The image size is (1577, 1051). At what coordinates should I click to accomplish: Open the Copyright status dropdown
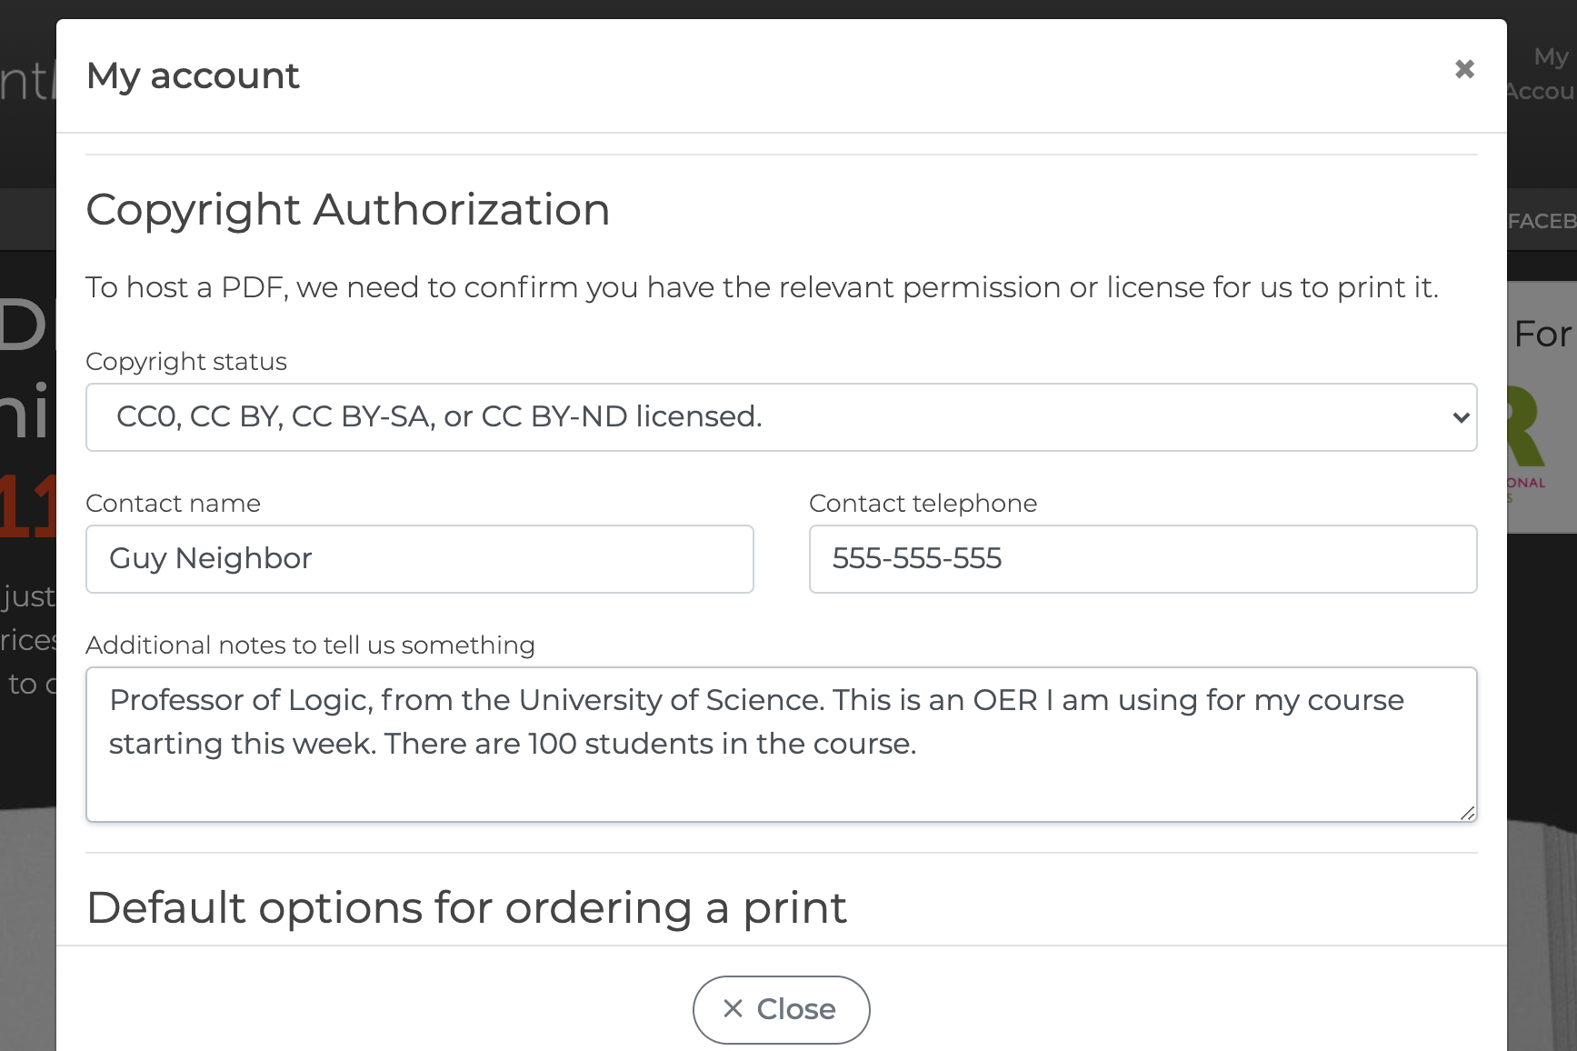[x=780, y=417]
